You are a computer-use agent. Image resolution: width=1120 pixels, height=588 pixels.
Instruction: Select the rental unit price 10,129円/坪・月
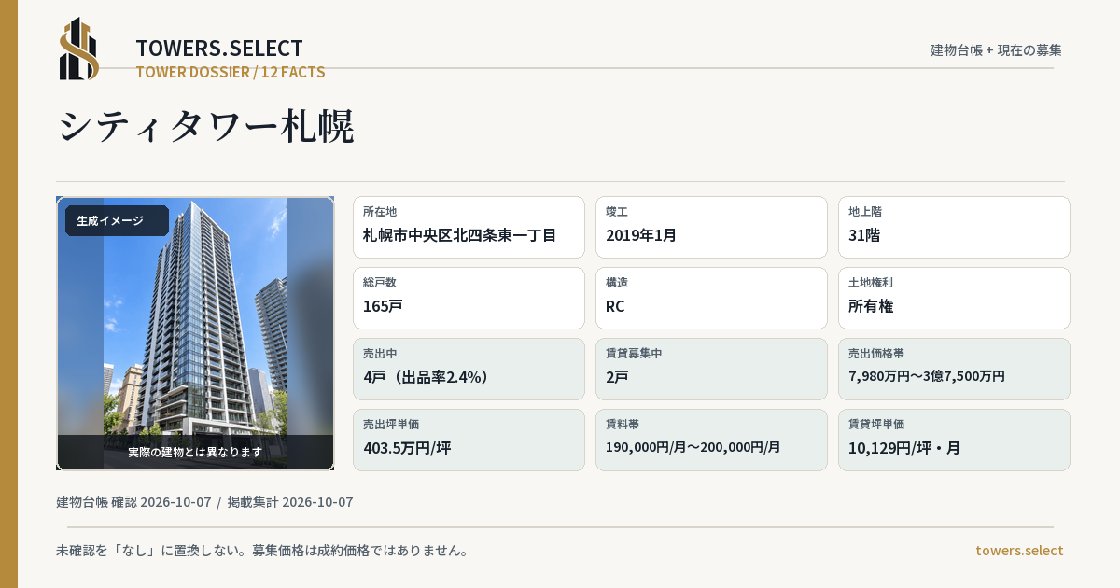(904, 448)
